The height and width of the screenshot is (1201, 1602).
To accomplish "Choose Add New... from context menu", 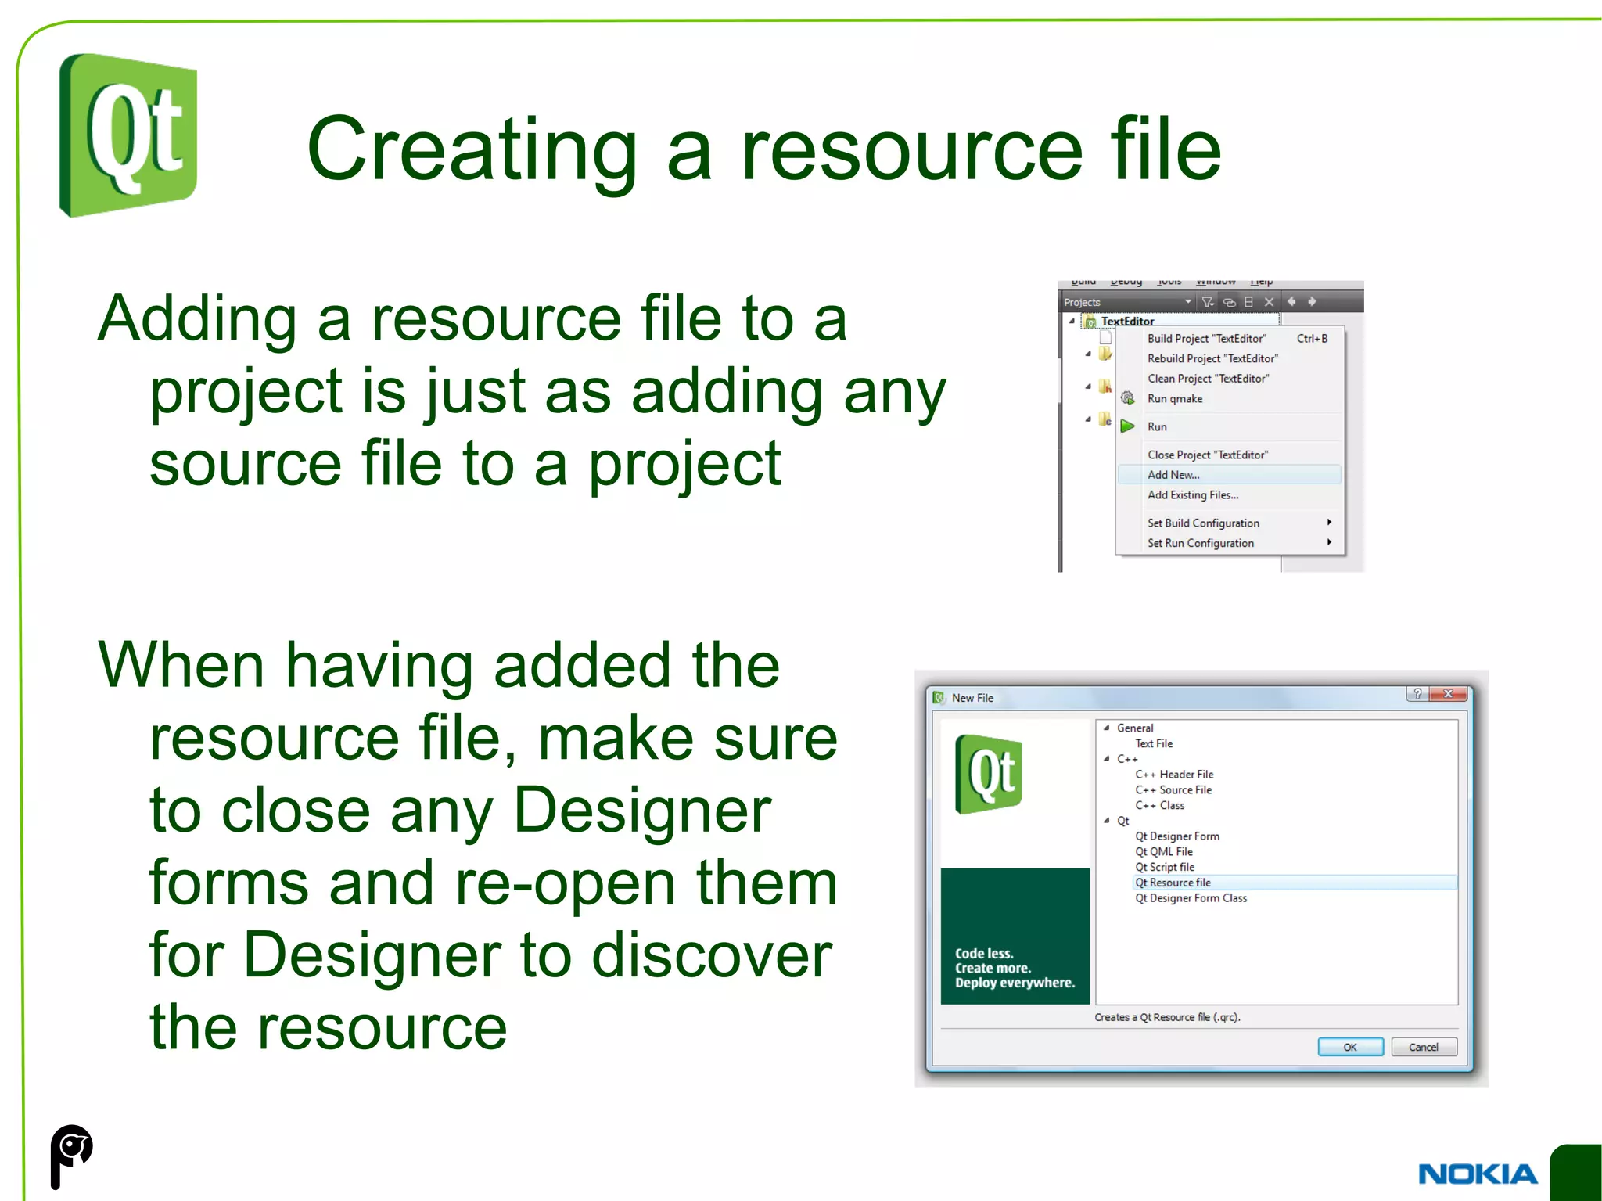I will 1173,475.
